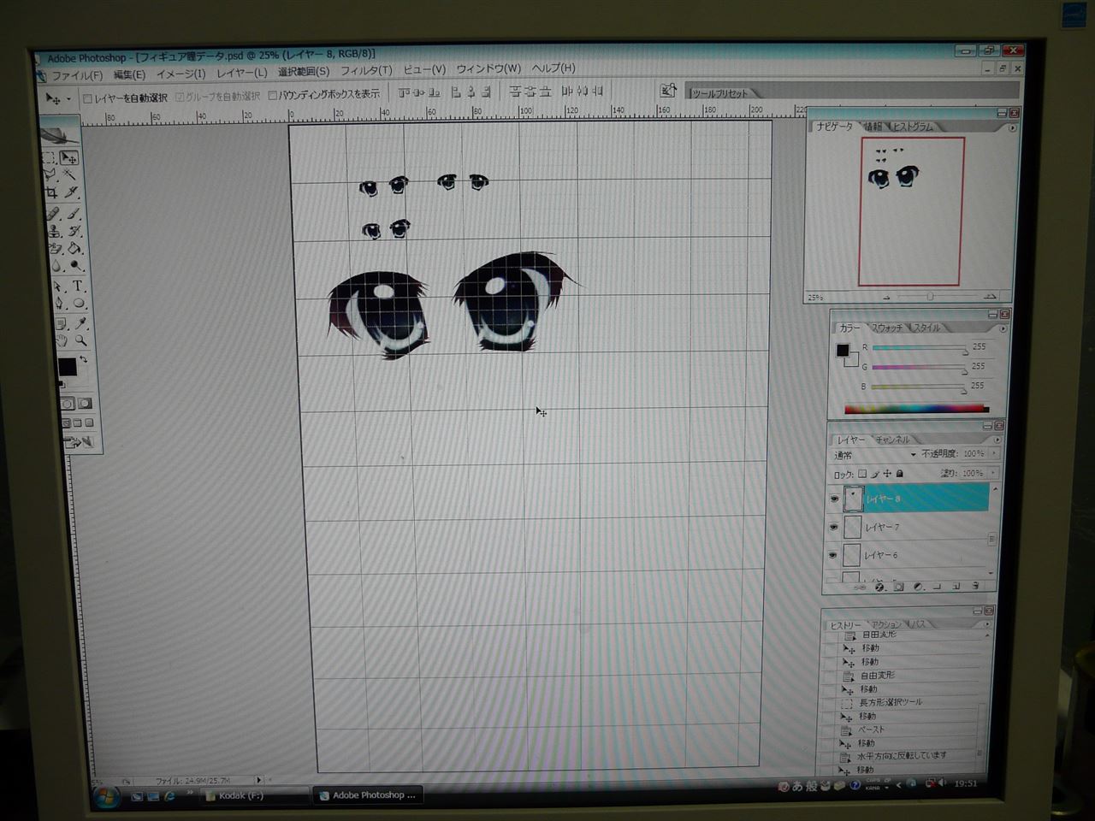Select the Pen tool
Image resolution: width=1095 pixels, height=821 pixels.
58,303
